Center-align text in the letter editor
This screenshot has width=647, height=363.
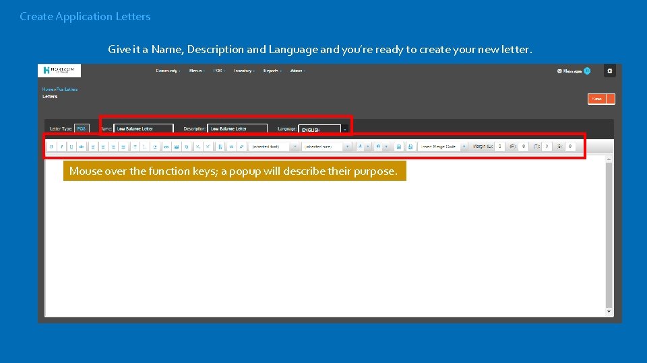pyautogui.click(x=103, y=147)
